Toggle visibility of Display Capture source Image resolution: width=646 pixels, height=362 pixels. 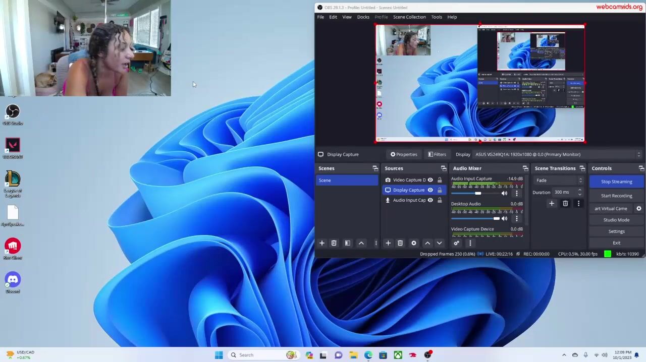(430, 190)
